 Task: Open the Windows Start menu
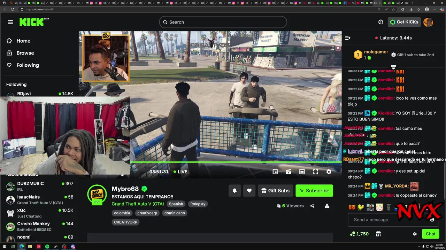pyautogui.click(x=5, y=247)
